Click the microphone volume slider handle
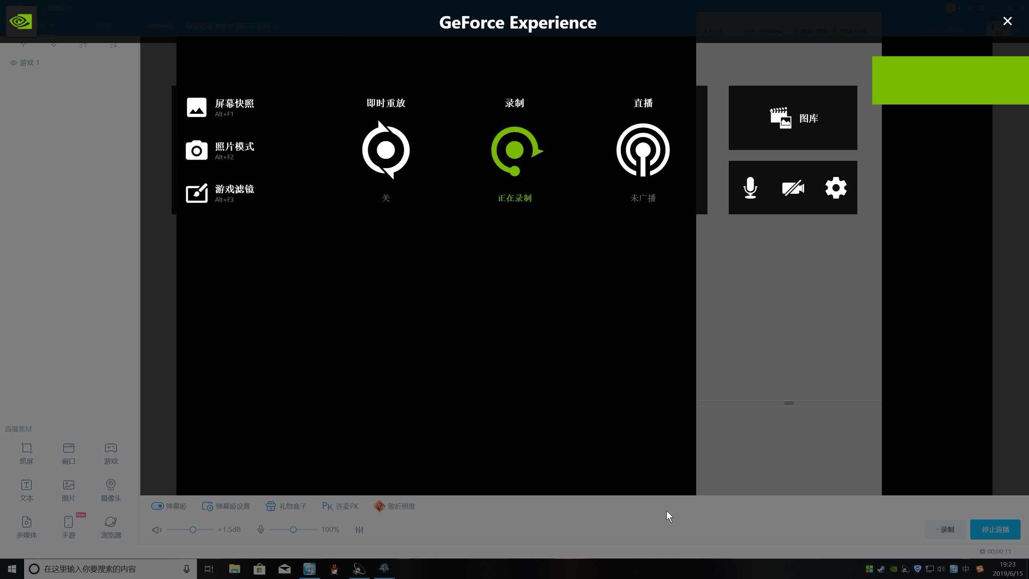The height and width of the screenshot is (579, 1029). tap(293, 530)
